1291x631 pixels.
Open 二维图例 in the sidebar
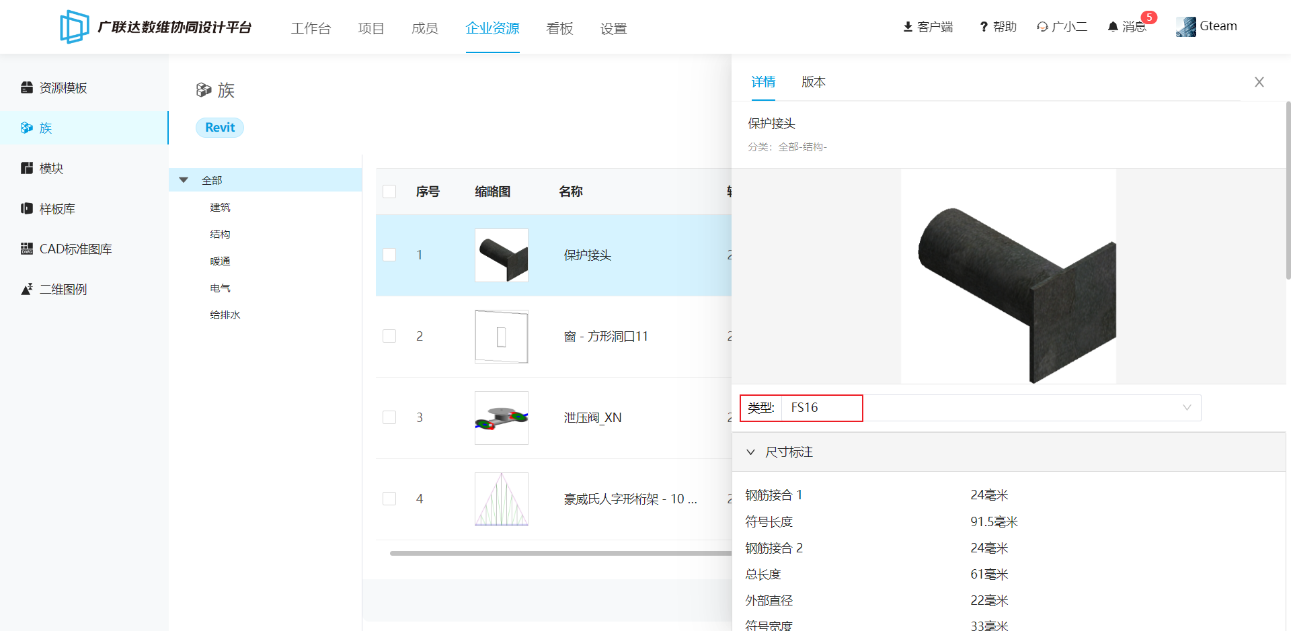63,290
